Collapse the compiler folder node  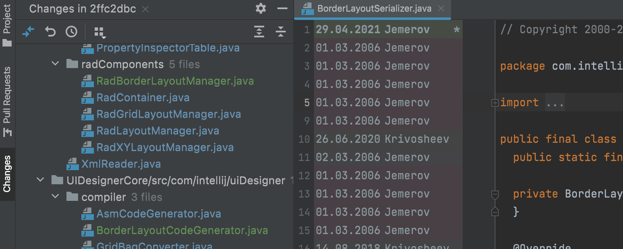tap(55, 197)
